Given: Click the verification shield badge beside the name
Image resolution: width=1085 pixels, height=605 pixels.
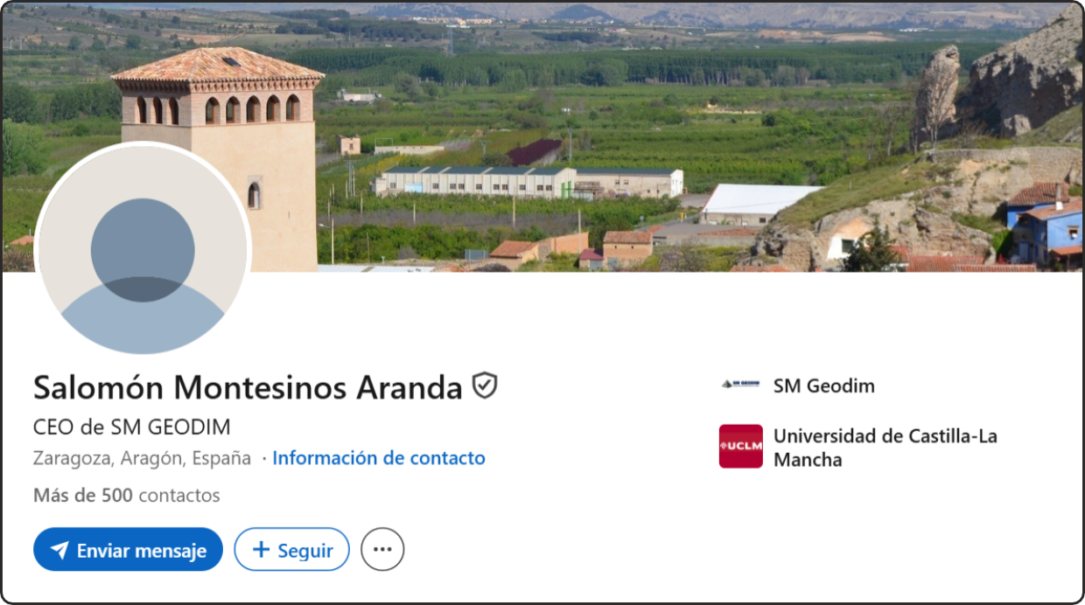Looking at the screenshot, I should [x=485, y=386].
